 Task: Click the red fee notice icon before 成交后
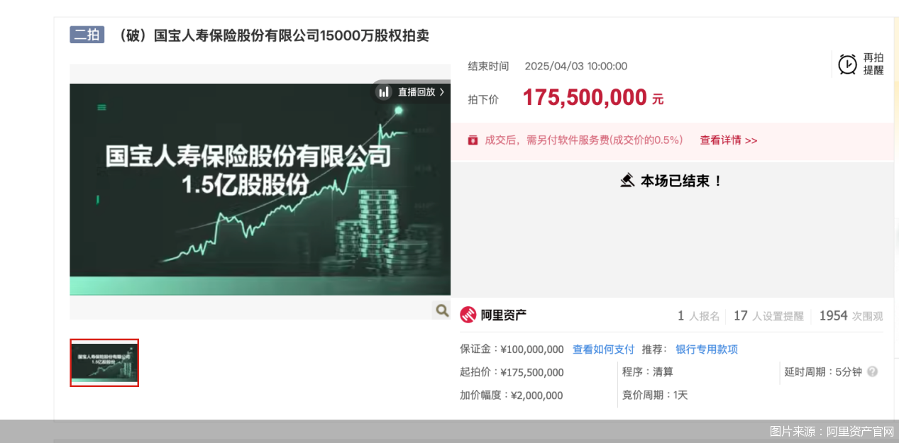click(x=473, y=140)
